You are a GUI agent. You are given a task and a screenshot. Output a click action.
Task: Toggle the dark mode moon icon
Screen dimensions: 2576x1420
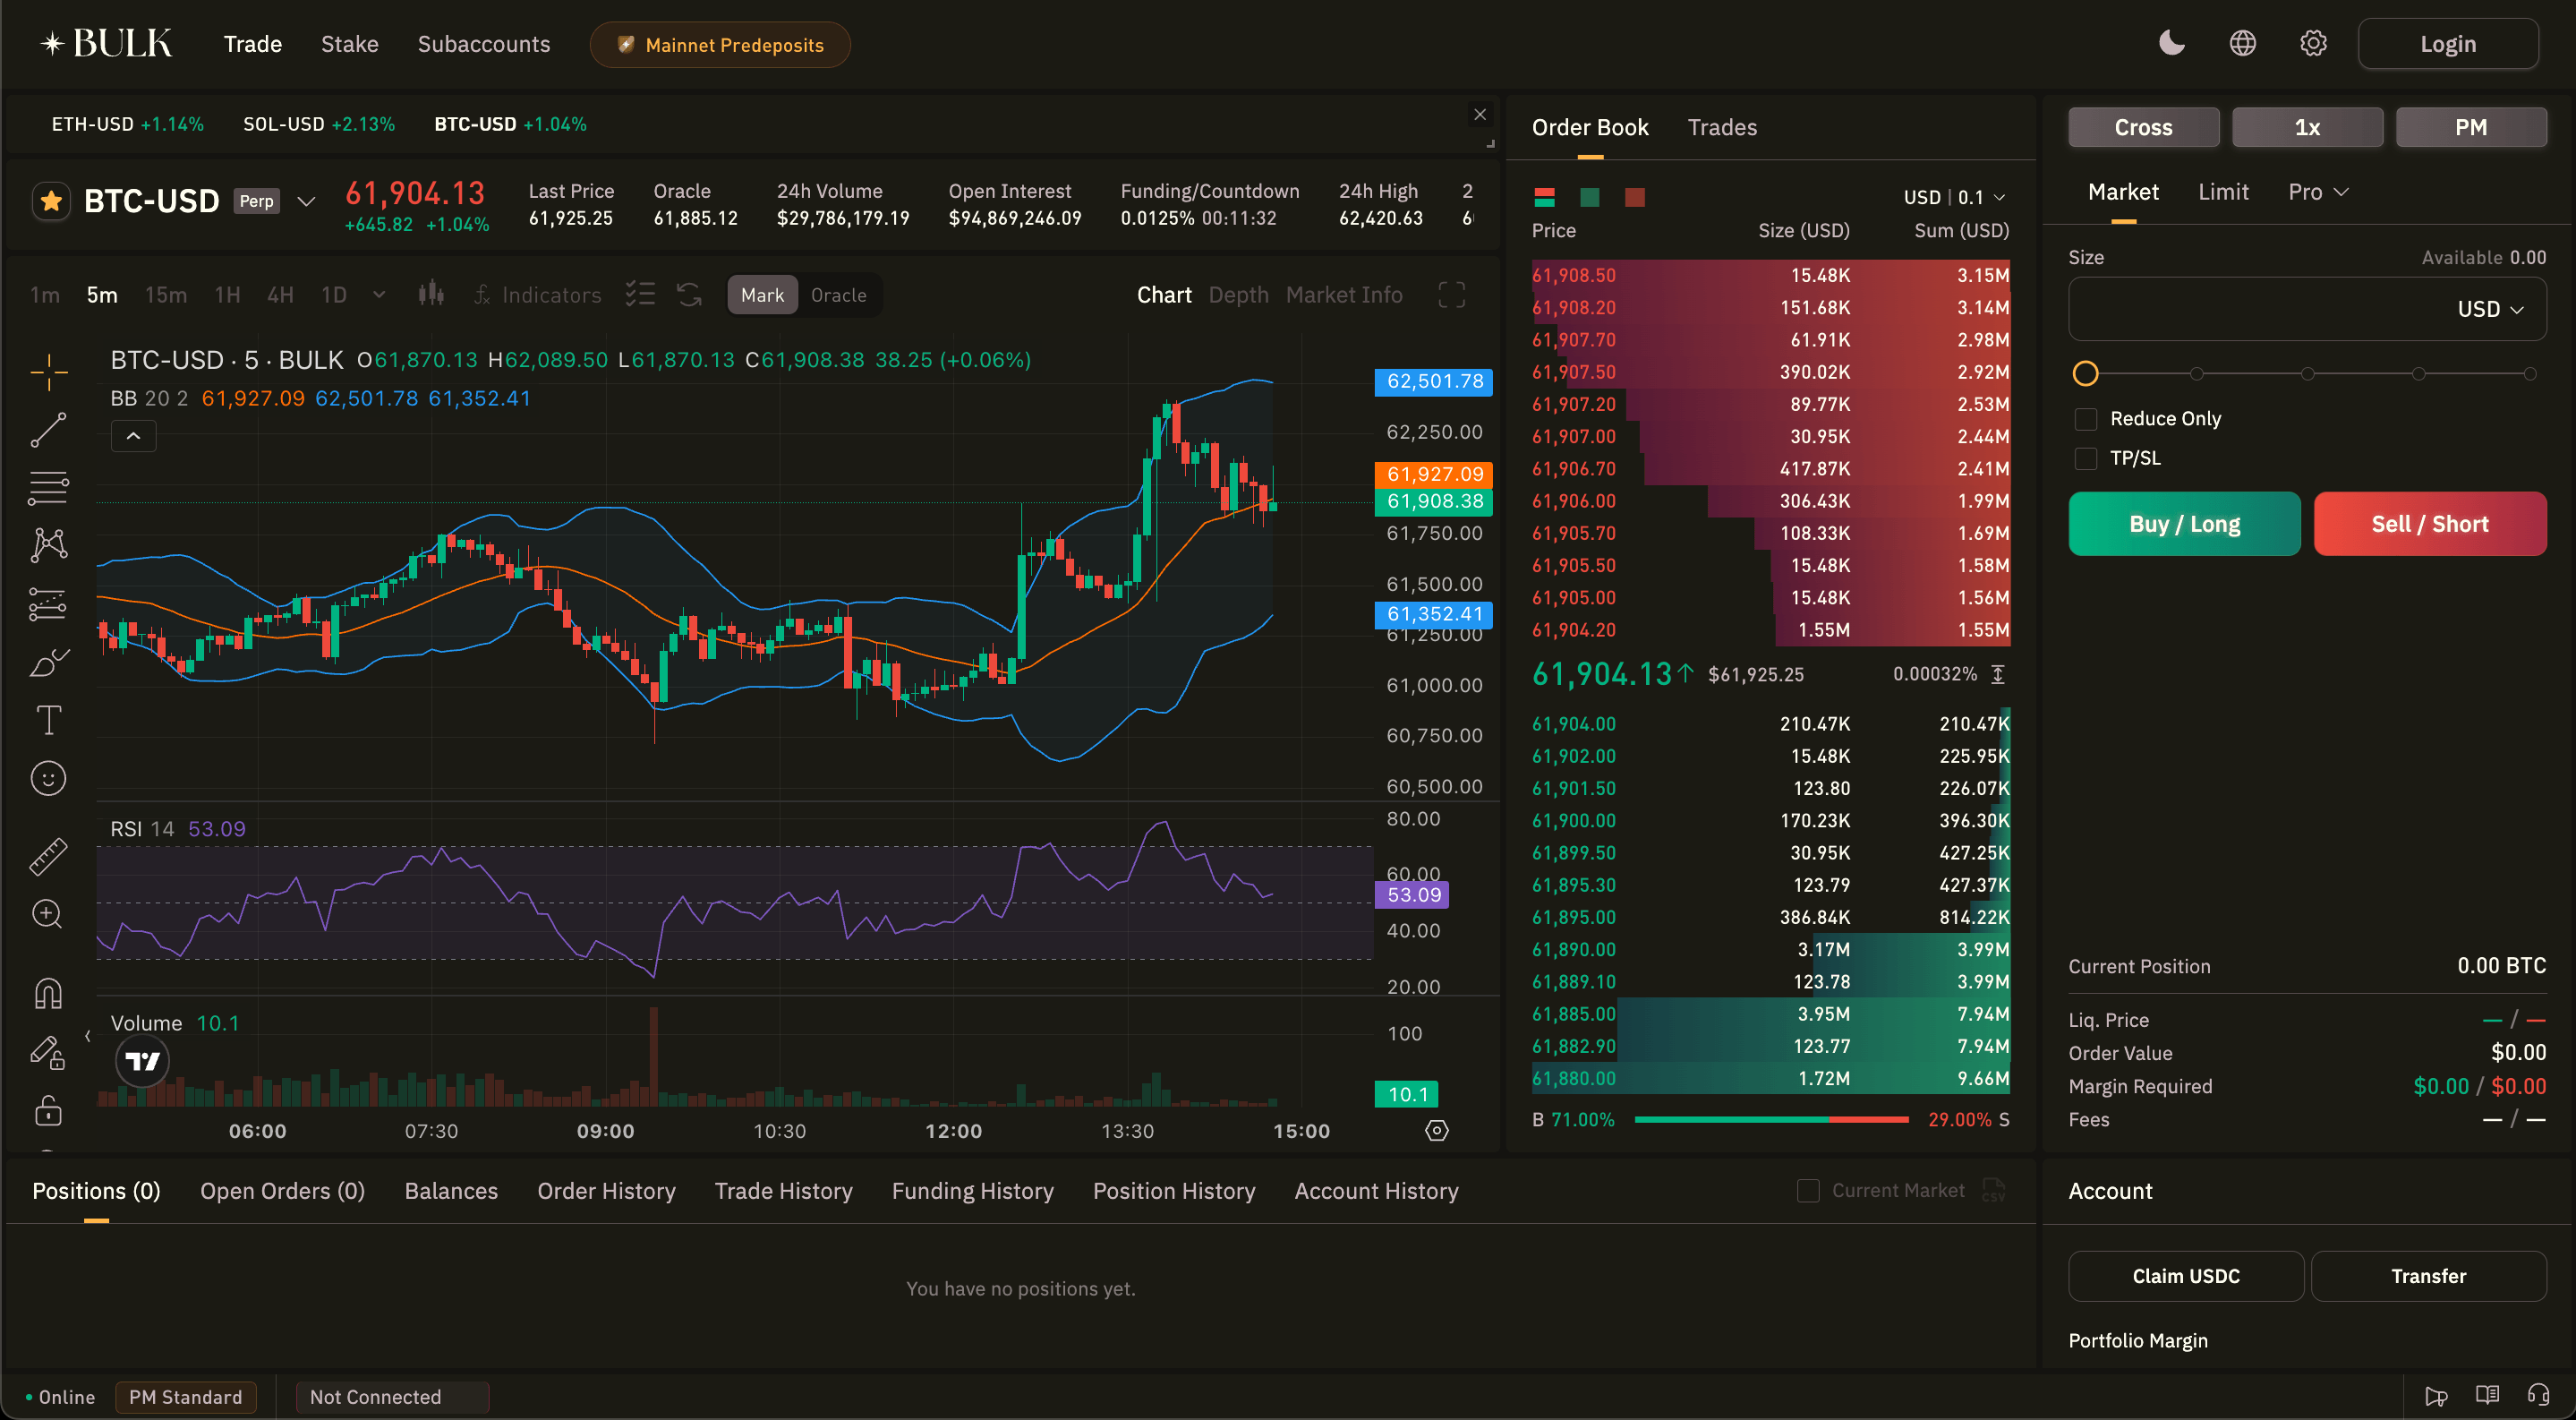(x=2171, y=43)
